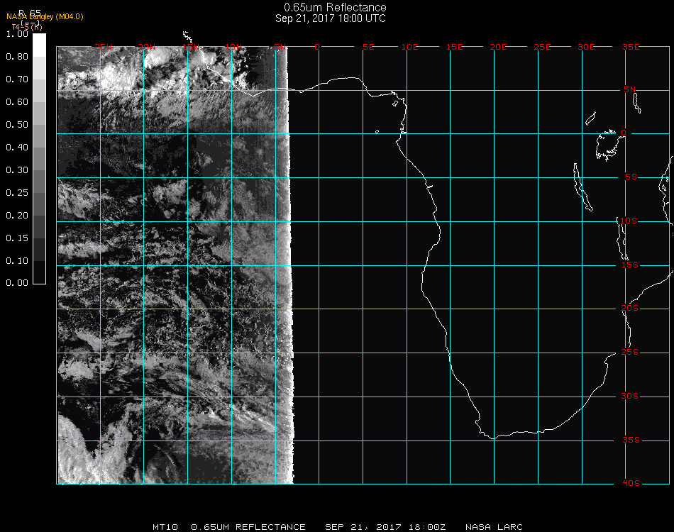Viewport: 674px width, 532px height.
Task: Click the 0 longitude label on top axis
Action: pos(318,47)
